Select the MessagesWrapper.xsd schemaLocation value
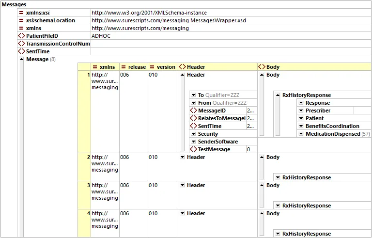This screenshot has height=238, width=372. [x=169, y=20]
